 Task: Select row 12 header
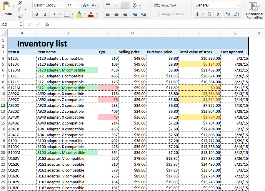tap(3, 105)
